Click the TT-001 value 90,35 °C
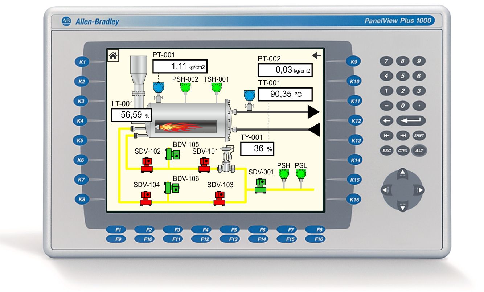The height and width of the screenshot is (292, 484). (285, 94)
